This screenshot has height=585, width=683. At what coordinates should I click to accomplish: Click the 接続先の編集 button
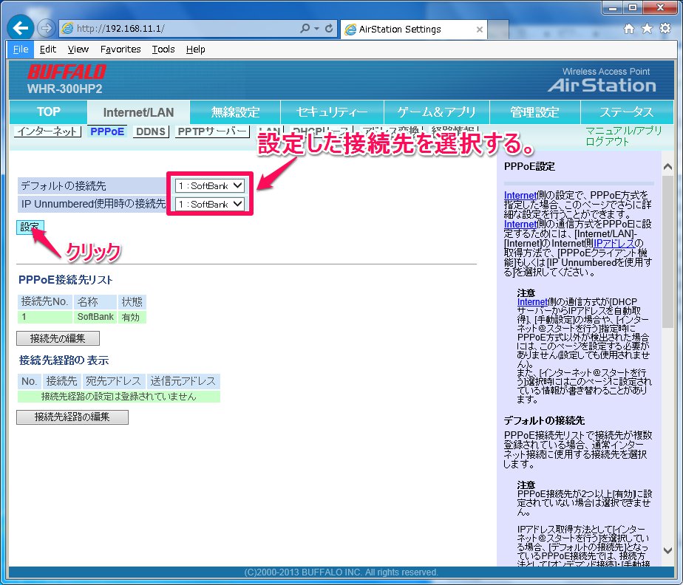coord(58,338)
